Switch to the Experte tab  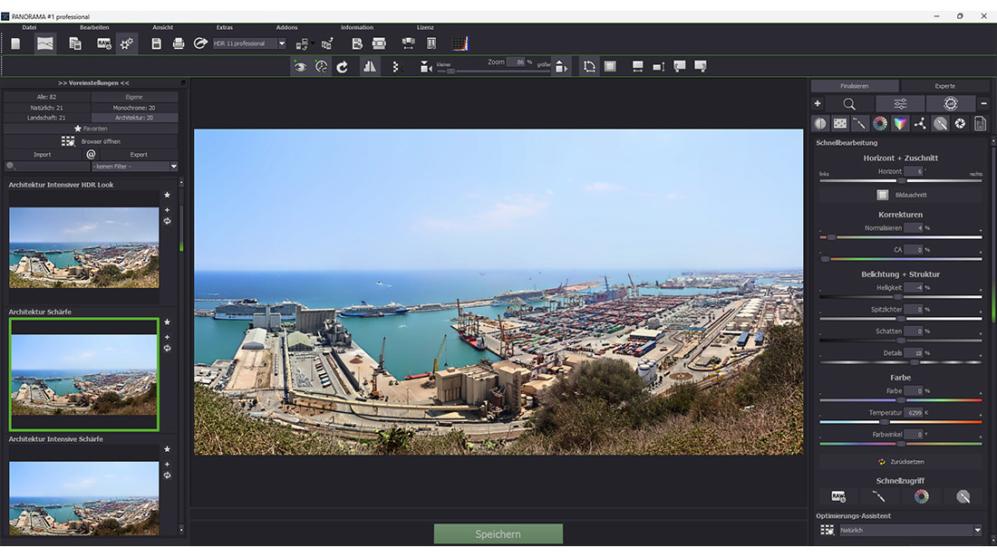pyautogui.click(x=945, y=86)
